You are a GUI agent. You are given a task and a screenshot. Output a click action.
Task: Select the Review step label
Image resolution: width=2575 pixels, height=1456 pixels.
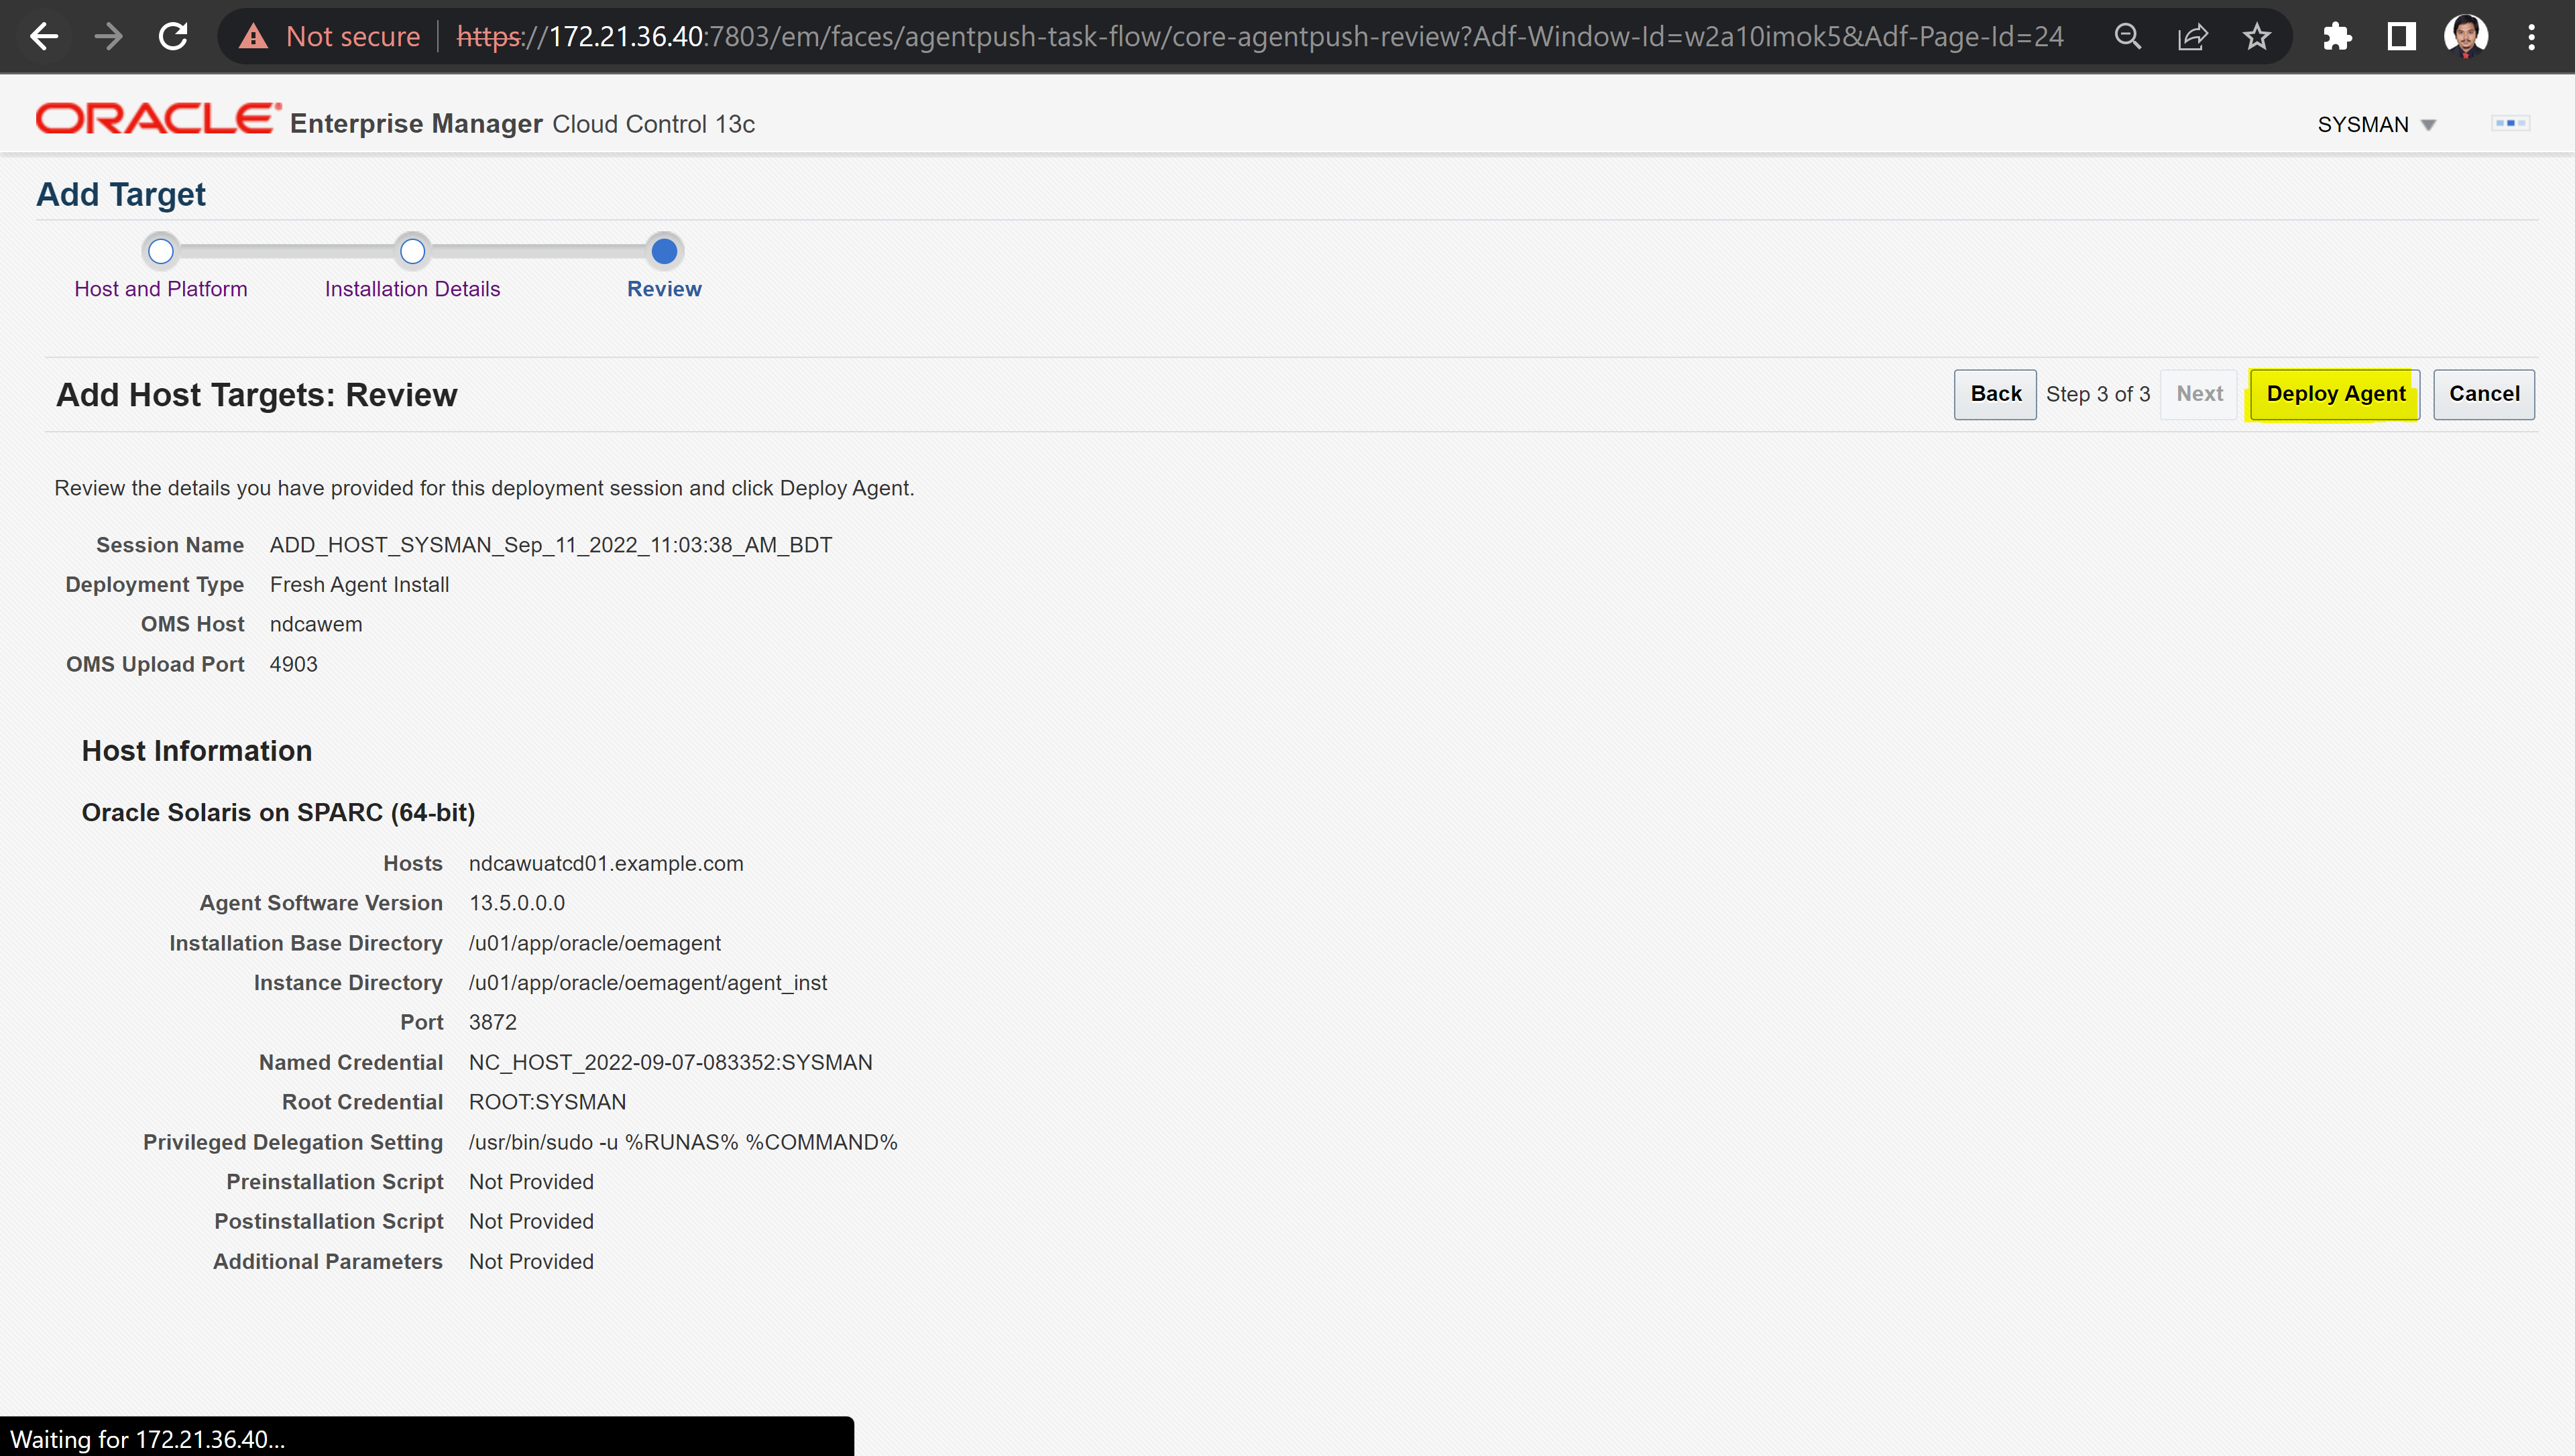664,289
